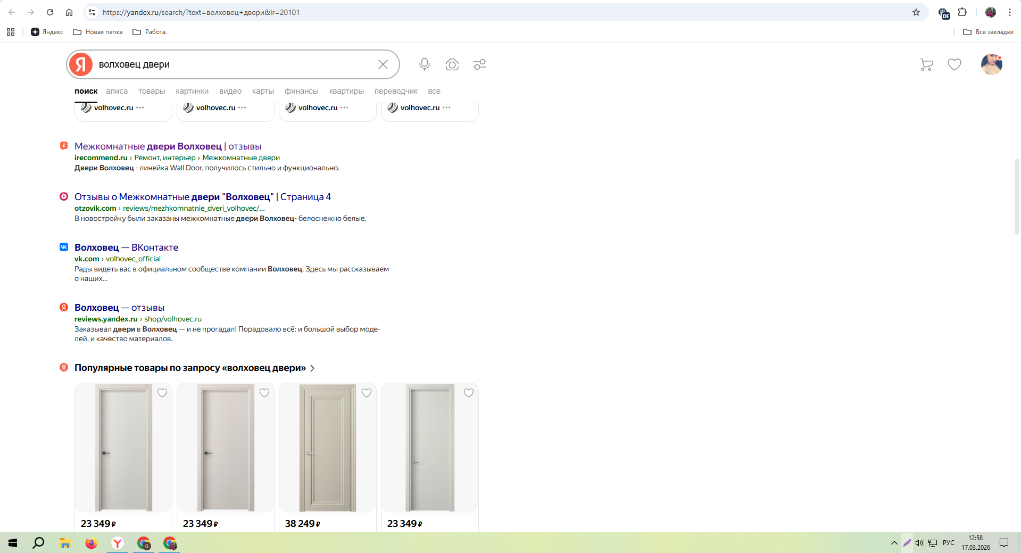1021x553 pixels.
Task: Open search settings sliders icon
Action: coord(479,64)
